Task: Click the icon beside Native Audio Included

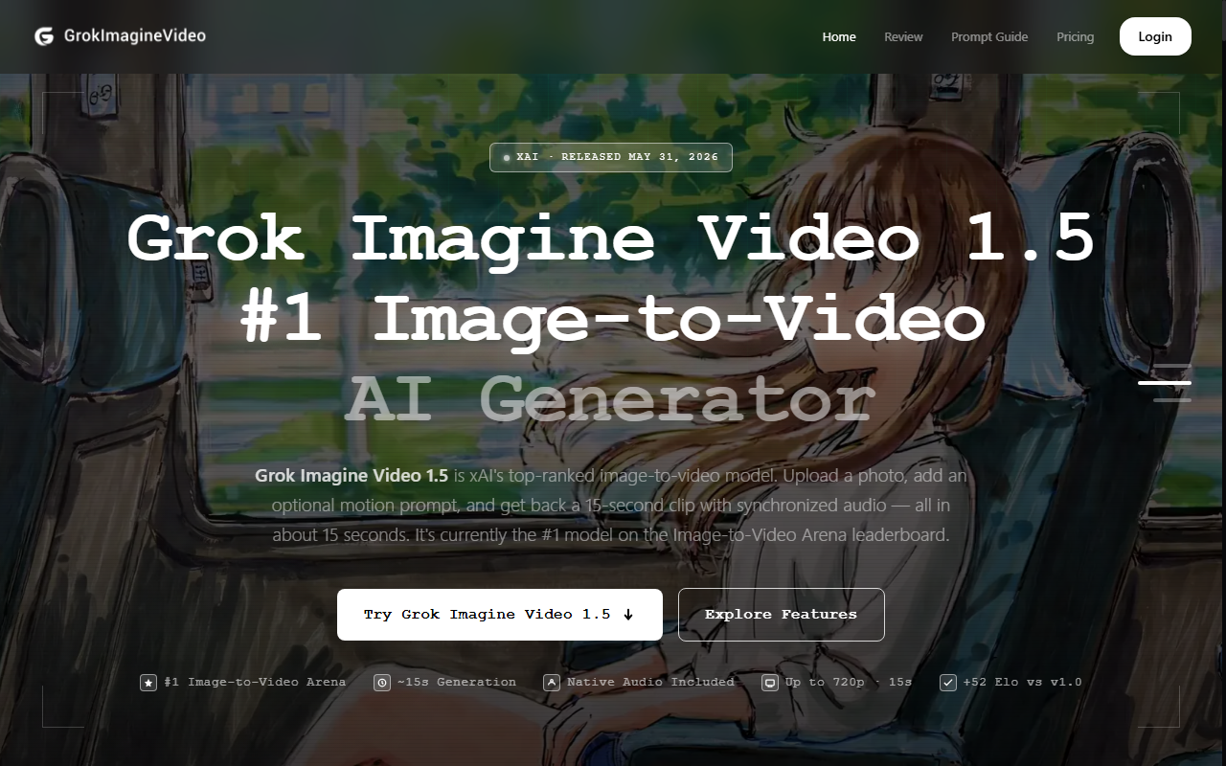Action: [552, 683]
